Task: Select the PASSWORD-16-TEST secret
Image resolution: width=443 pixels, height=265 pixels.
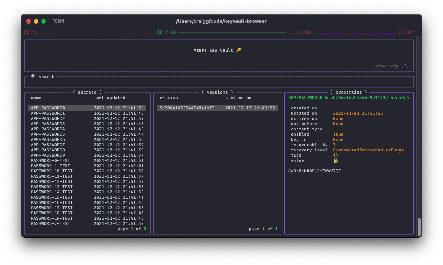Action: [87, 202]
